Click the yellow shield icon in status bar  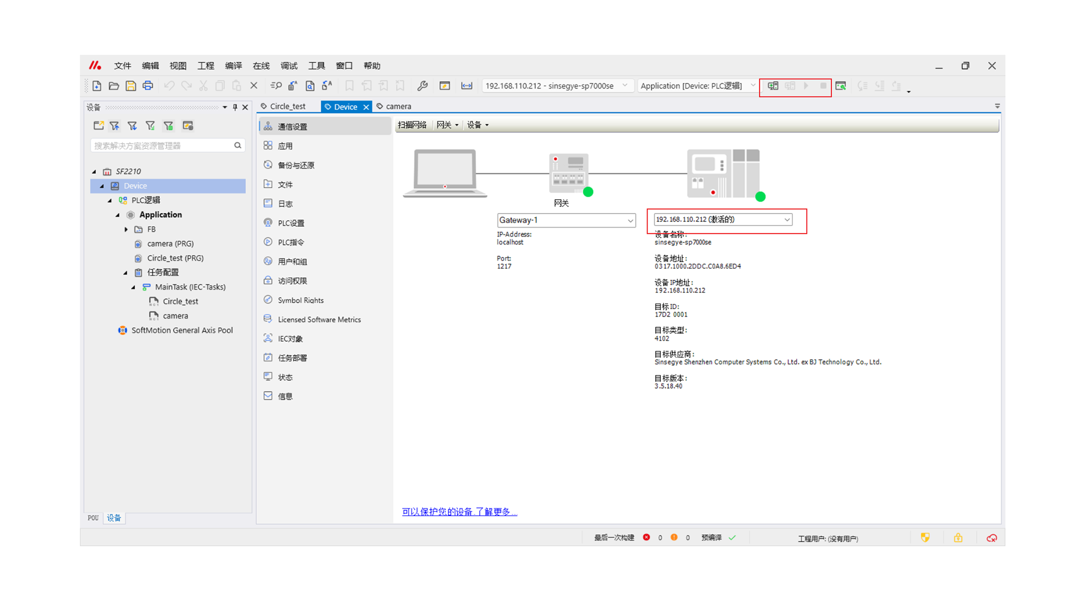(925, 538)
